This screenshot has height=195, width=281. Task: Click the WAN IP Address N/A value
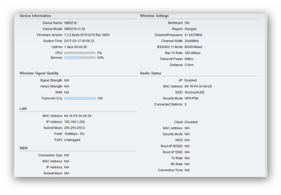tap(67, 167)
